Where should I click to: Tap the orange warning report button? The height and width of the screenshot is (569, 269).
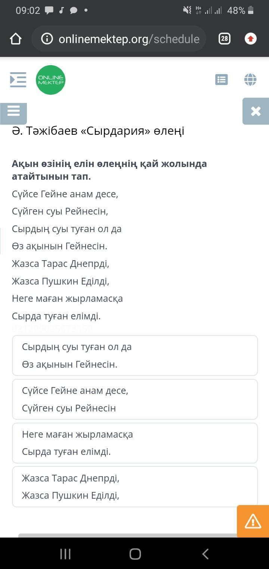coord(253,521)
